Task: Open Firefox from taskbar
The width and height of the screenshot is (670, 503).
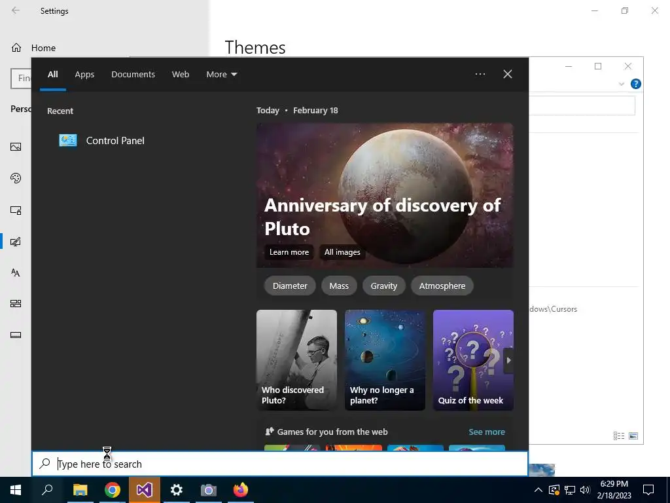Action: click(241, 490)
